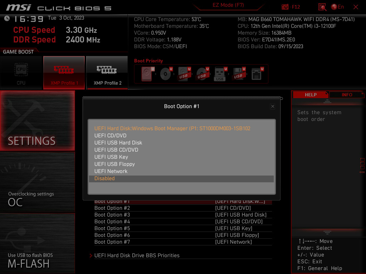Image resolution: width=366 pixels, height=274 pixels.
Task: Click the clock icon beside the time
Action: pyautogui.click(x=7, y=19)
